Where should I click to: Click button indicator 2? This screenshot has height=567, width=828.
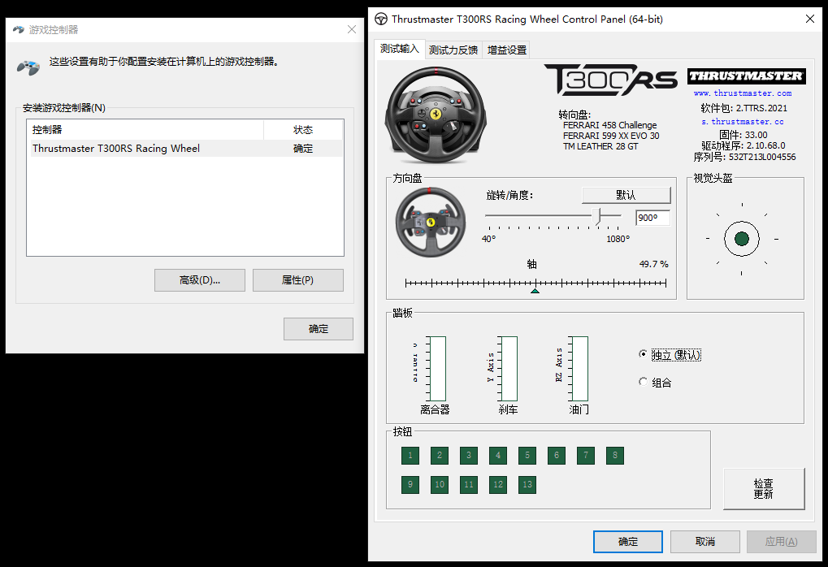coord(440,455)
